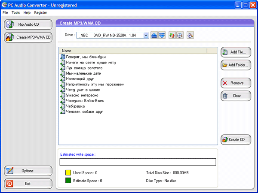Viewport: 258px width, 193px height.
Task: Open the Register menu
Action: (x=41, y=12)
